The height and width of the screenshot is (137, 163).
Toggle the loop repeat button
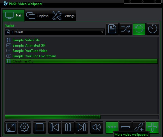[139, 29]
